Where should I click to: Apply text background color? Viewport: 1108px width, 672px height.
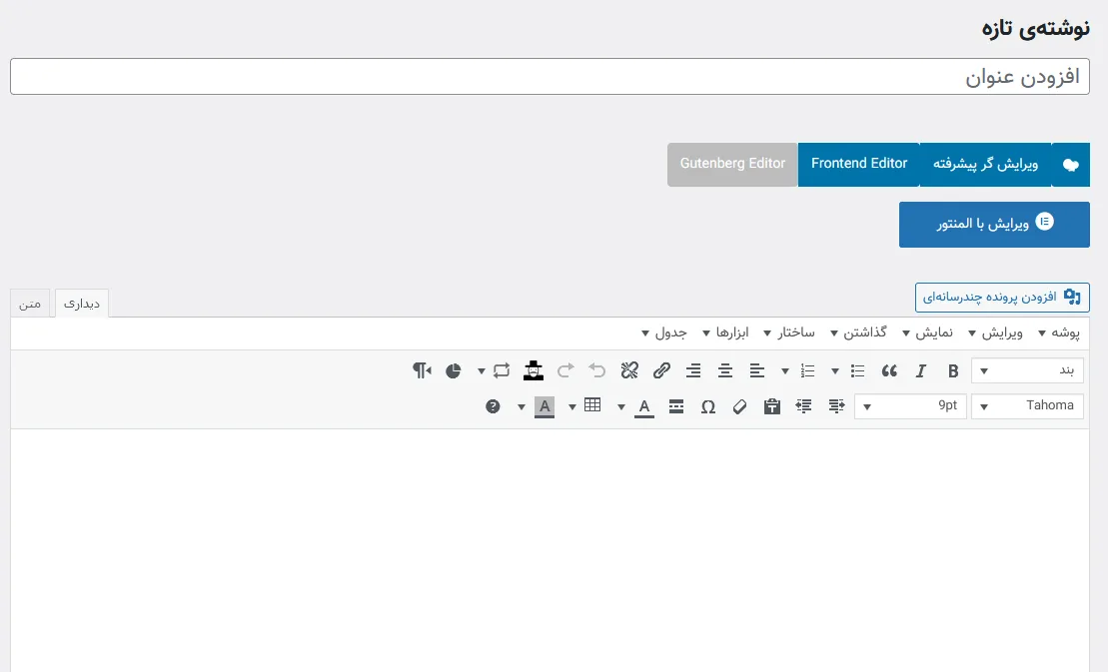[x=545, y=406]
